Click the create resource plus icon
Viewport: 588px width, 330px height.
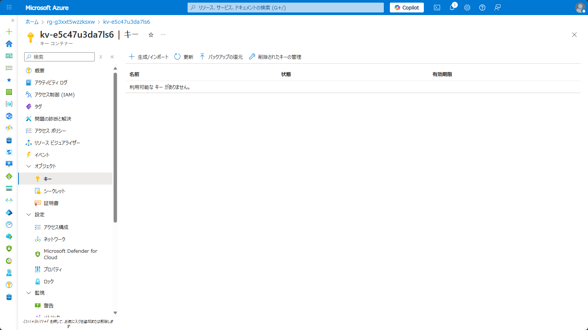(9, 32)
